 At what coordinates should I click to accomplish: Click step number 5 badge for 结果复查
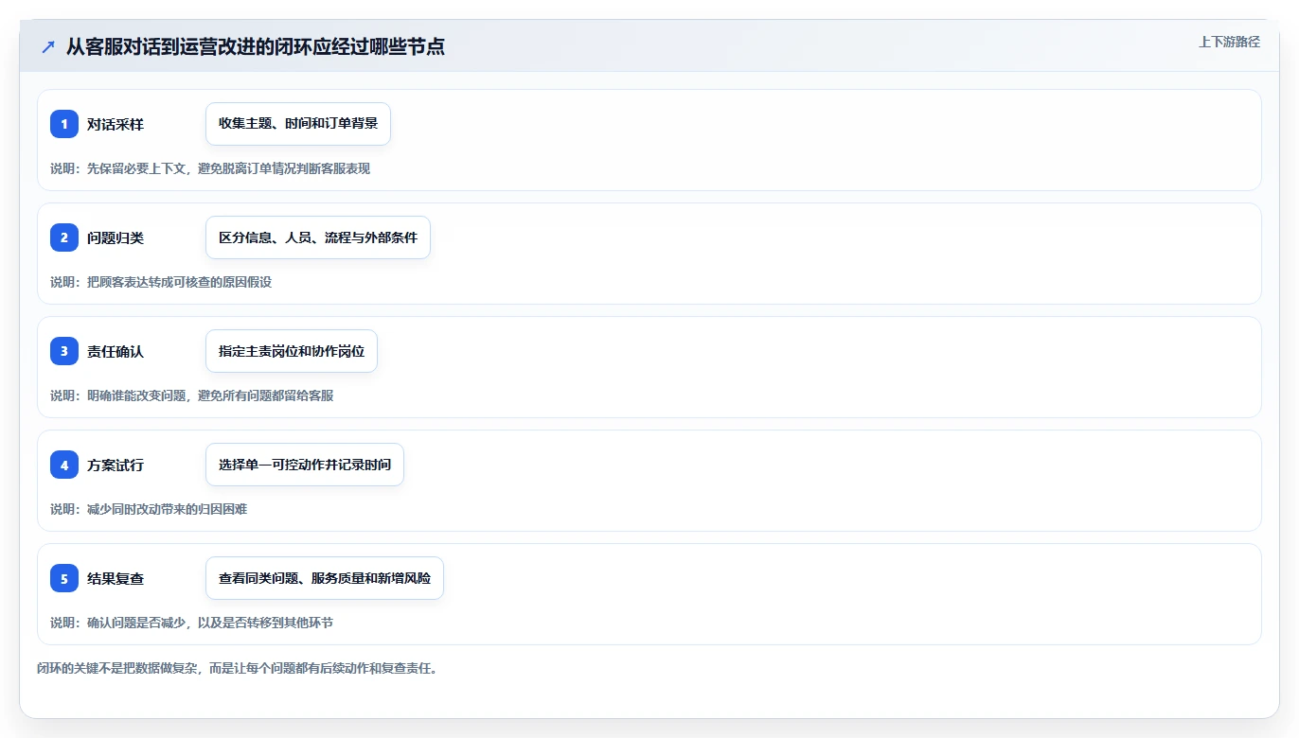[x=64, y=578]
